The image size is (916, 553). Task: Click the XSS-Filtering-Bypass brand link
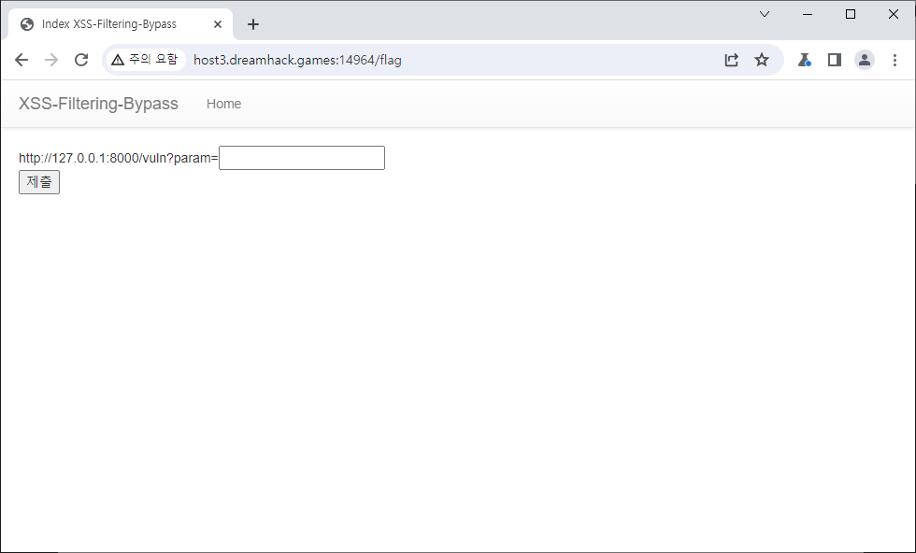[98, 104]
